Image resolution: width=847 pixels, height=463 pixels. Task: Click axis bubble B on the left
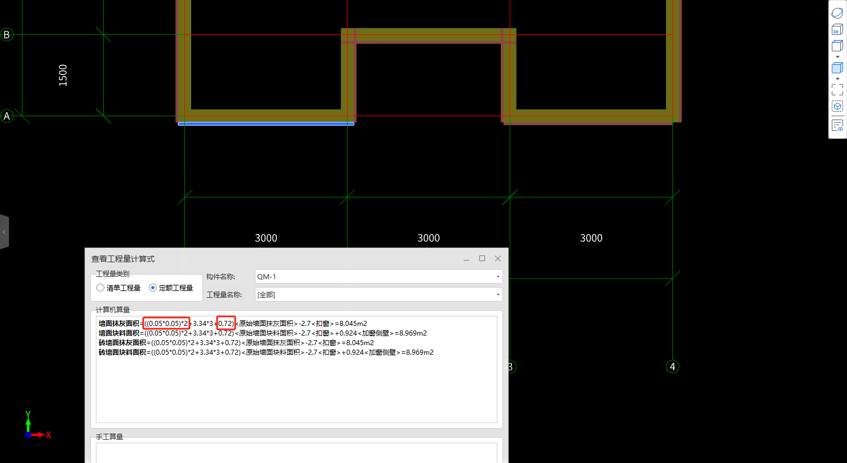point(7,35)
